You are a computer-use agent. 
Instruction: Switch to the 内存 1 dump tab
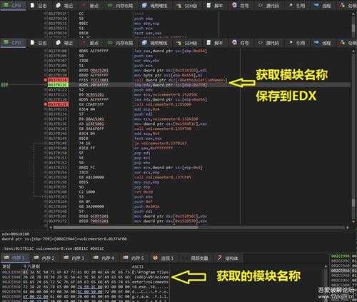15,258
